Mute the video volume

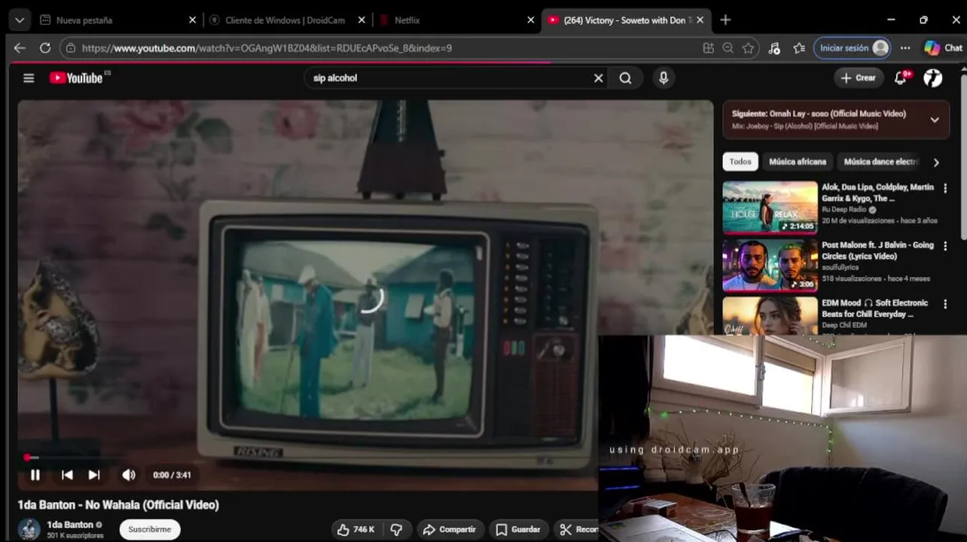coord(129,475)
